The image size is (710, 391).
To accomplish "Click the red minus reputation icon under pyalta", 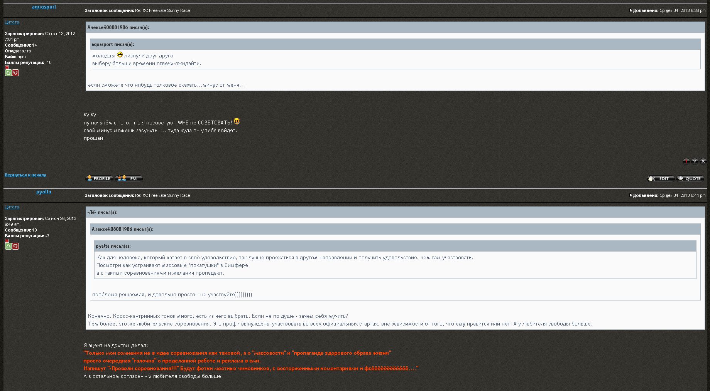I will 7,241.
